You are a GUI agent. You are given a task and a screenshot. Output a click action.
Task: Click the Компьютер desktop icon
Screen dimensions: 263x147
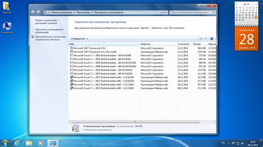(7, 28)
